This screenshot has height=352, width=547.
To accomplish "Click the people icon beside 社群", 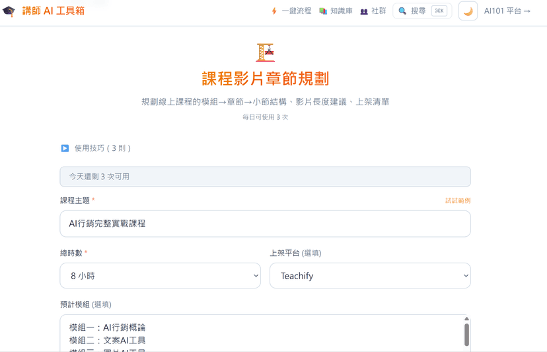I will pos(364,11).
